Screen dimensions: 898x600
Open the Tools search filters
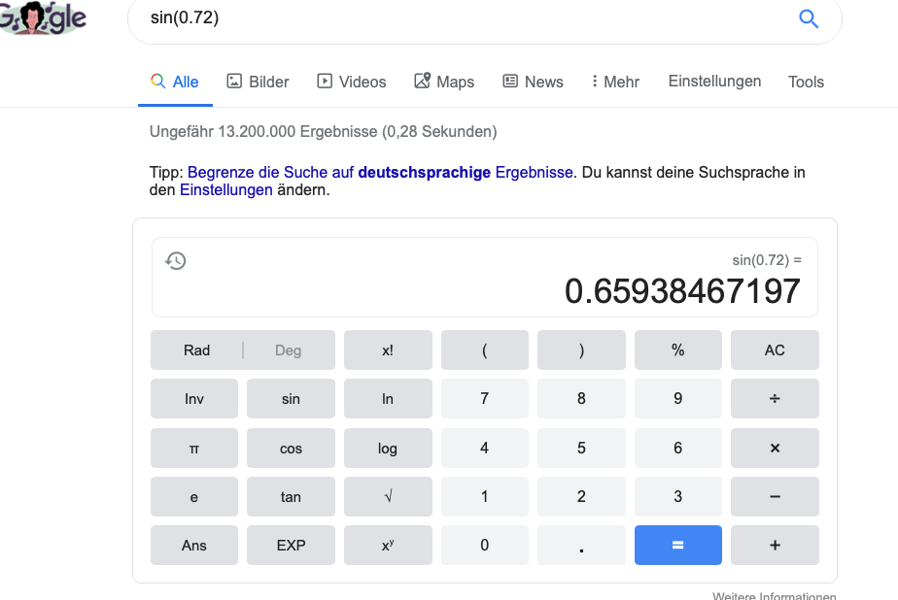tap(806, 82)
